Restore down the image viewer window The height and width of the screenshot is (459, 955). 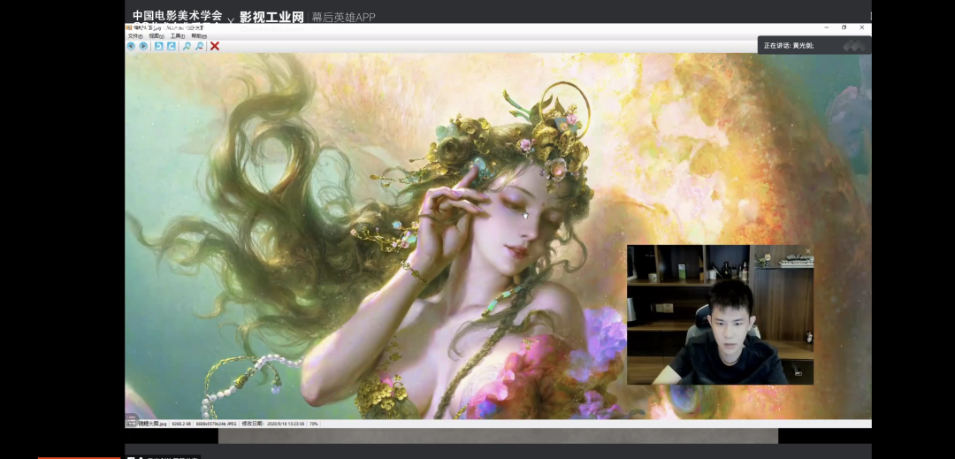(x=844, y=27)
